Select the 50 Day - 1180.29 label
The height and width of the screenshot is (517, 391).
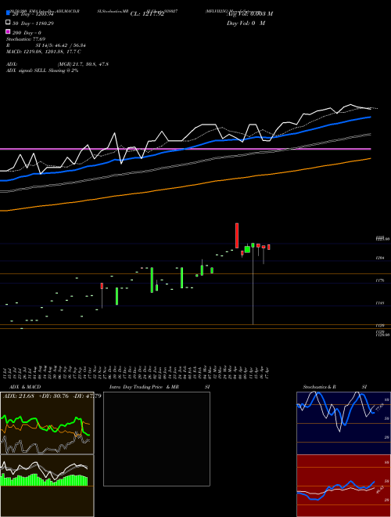point(33,23)
